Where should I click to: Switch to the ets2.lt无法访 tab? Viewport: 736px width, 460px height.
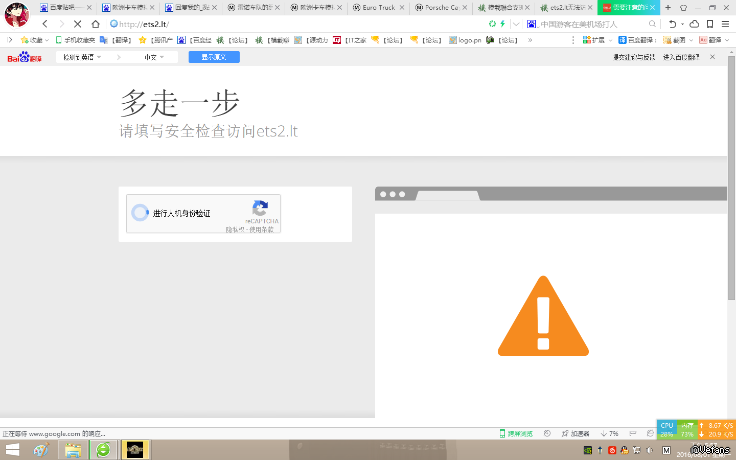[567, 8]
